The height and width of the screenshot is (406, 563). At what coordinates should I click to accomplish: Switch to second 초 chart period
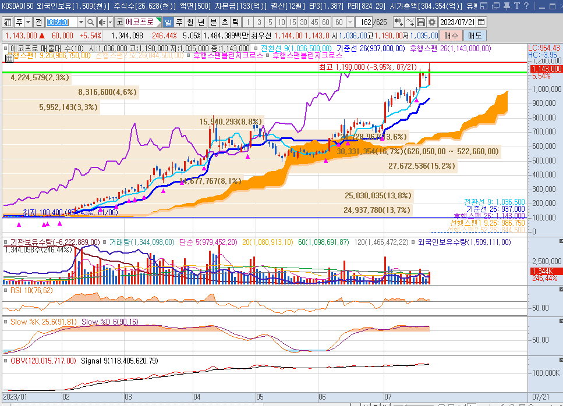tap(224, 22)
